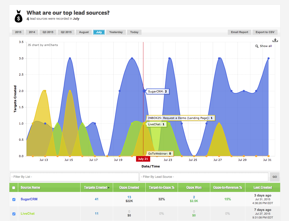Click the JS chart by amCharts link
This screenshot has height=221, width=289.
pyautogui.click(x=43, y=45)
